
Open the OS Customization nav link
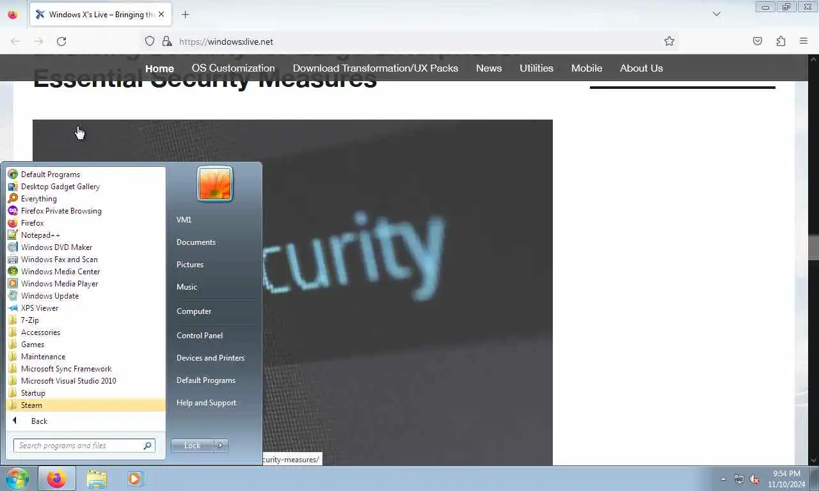(234, 68)
